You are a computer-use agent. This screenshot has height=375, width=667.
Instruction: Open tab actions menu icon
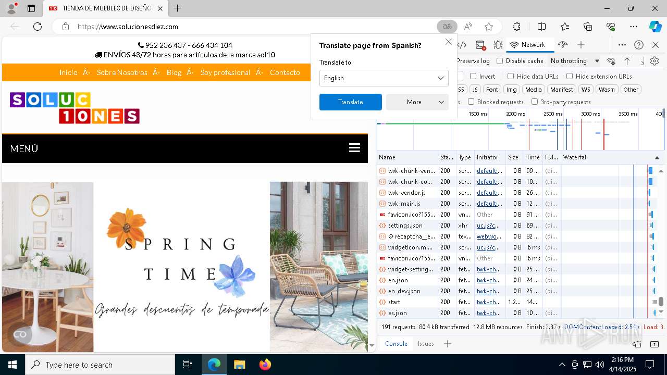[x=31, y=8]
